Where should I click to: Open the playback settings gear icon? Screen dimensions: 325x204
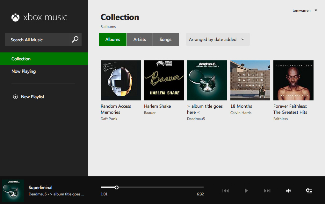pos(309,191)
